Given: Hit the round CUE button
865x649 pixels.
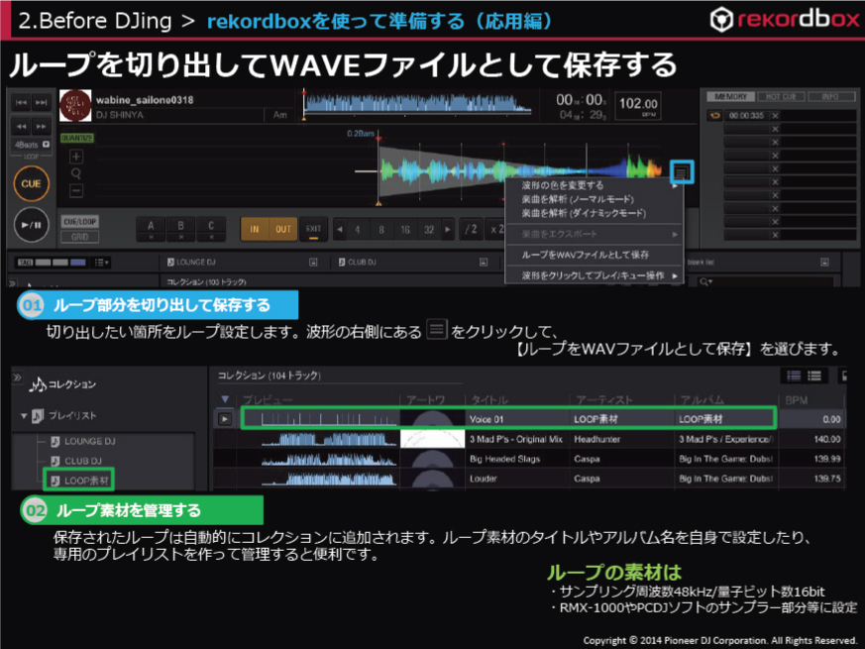Looking at the screenshot, I should click(x=31, y=183).
